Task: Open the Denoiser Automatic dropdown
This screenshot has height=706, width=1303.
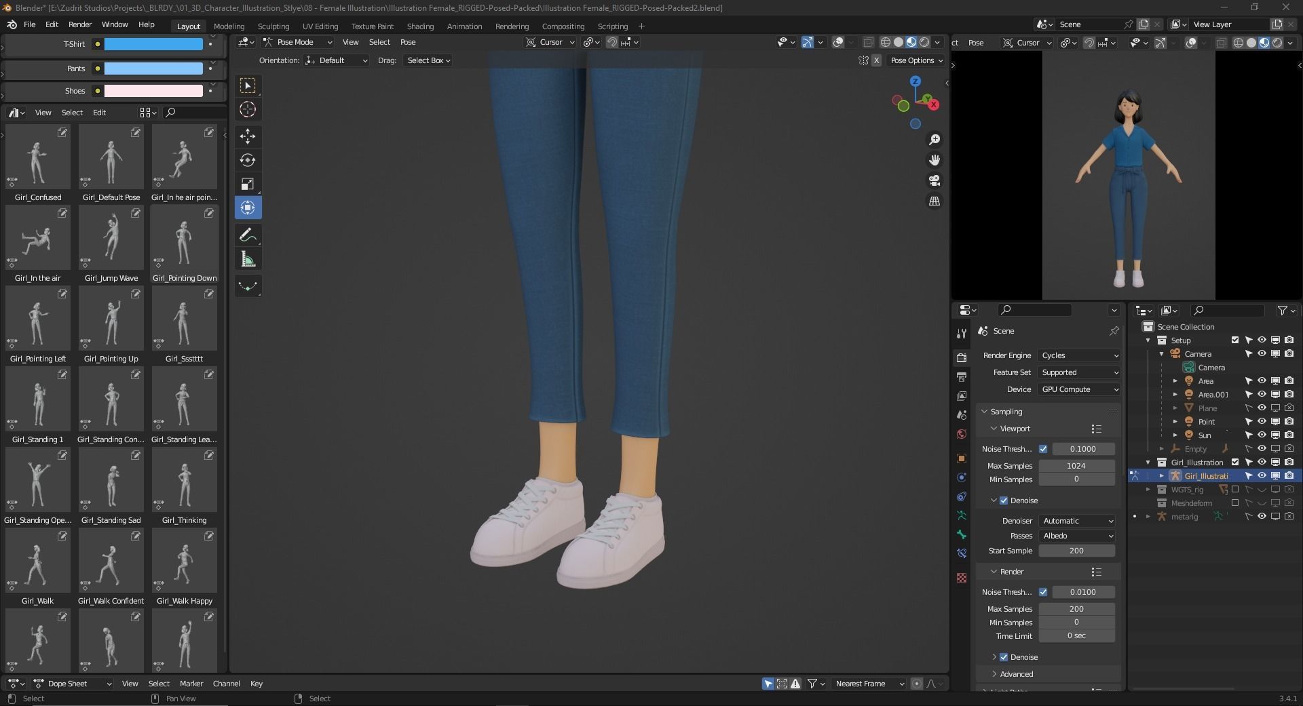Action: [1077, 521]
